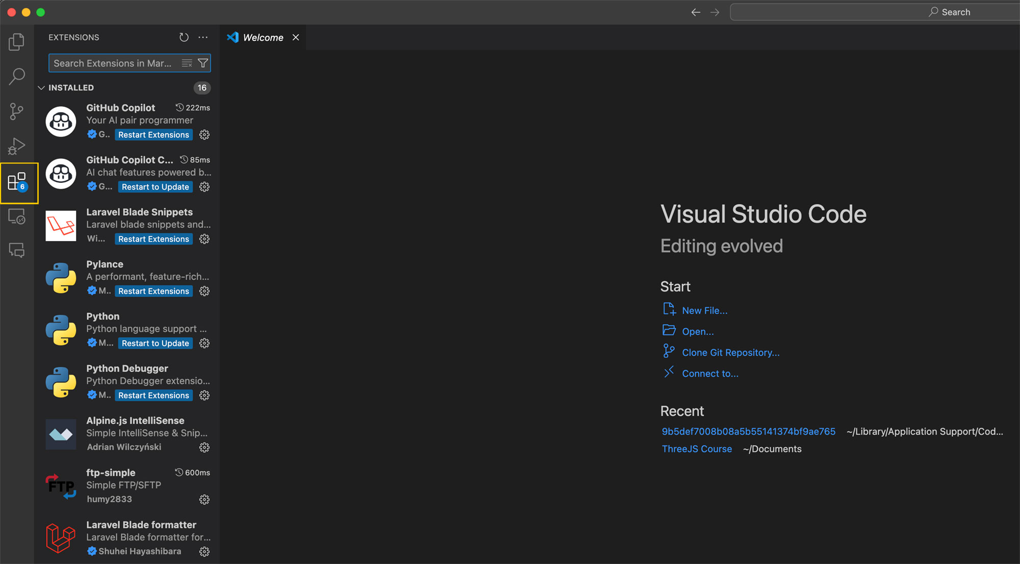Click the Adrian Wilczyński publisher name
The height and width of the screenshot is (564, 1020).
124,447
